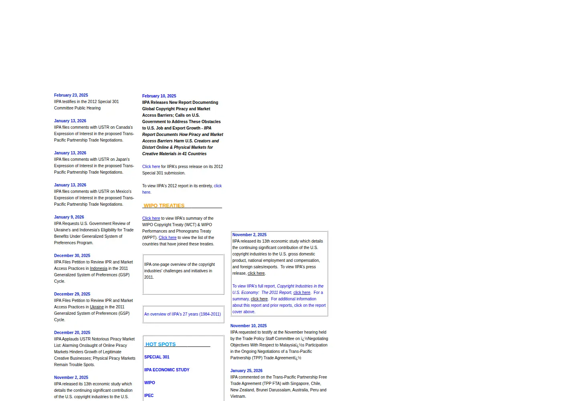Open 'click here' for the economic study press release
The image size is (577, 401).
click(x=256, y=273)
